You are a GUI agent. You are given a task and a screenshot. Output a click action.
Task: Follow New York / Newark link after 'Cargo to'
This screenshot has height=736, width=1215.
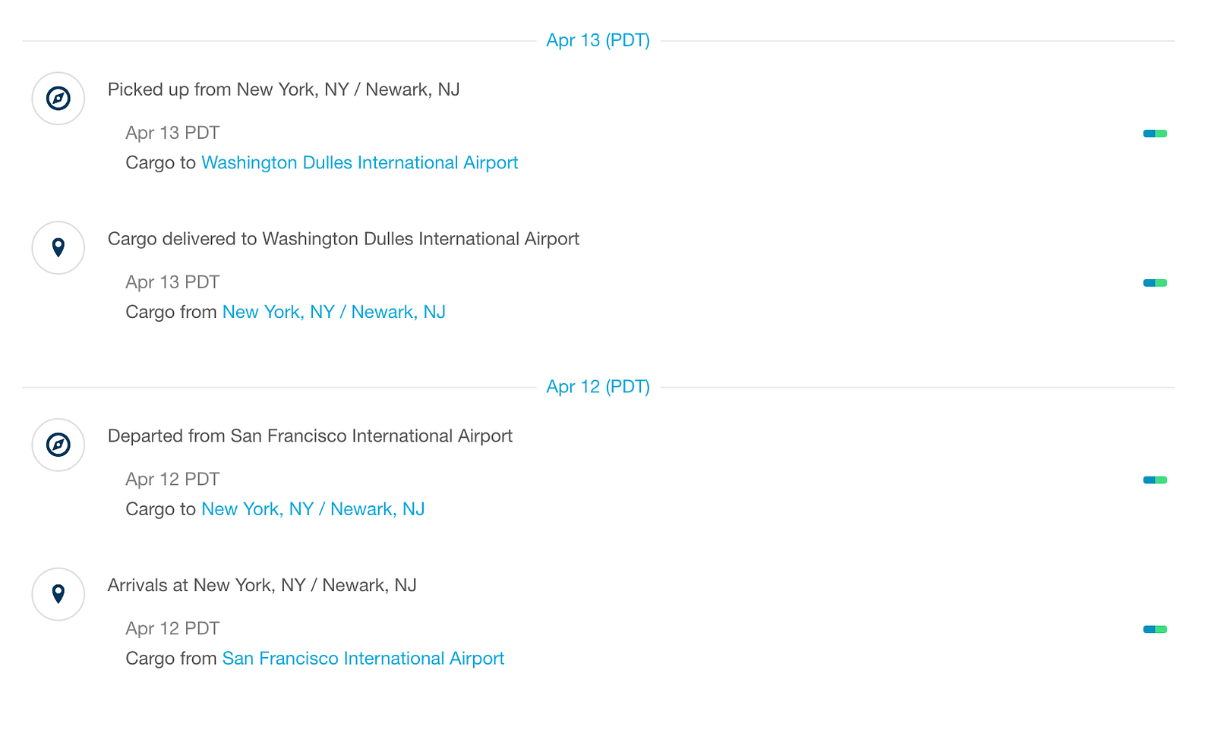pyautogui.click(x=313, y=509)
